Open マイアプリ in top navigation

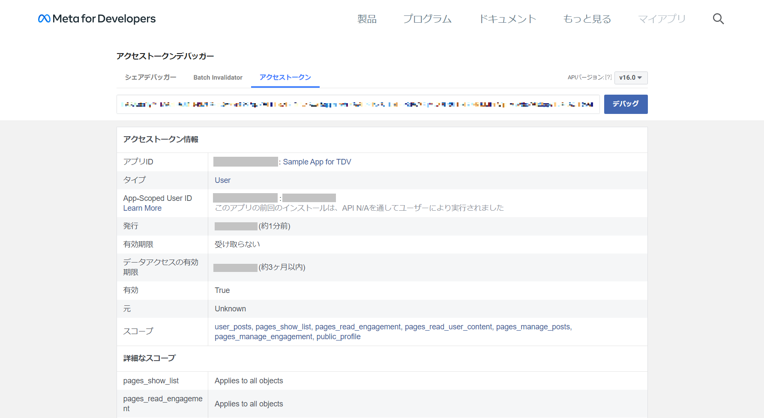[662, 19]
